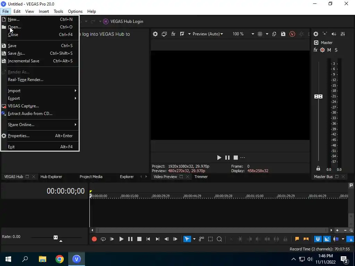
Task: Select the envelope edit tool
Action: pyautogui.click(x=201, y=239)
